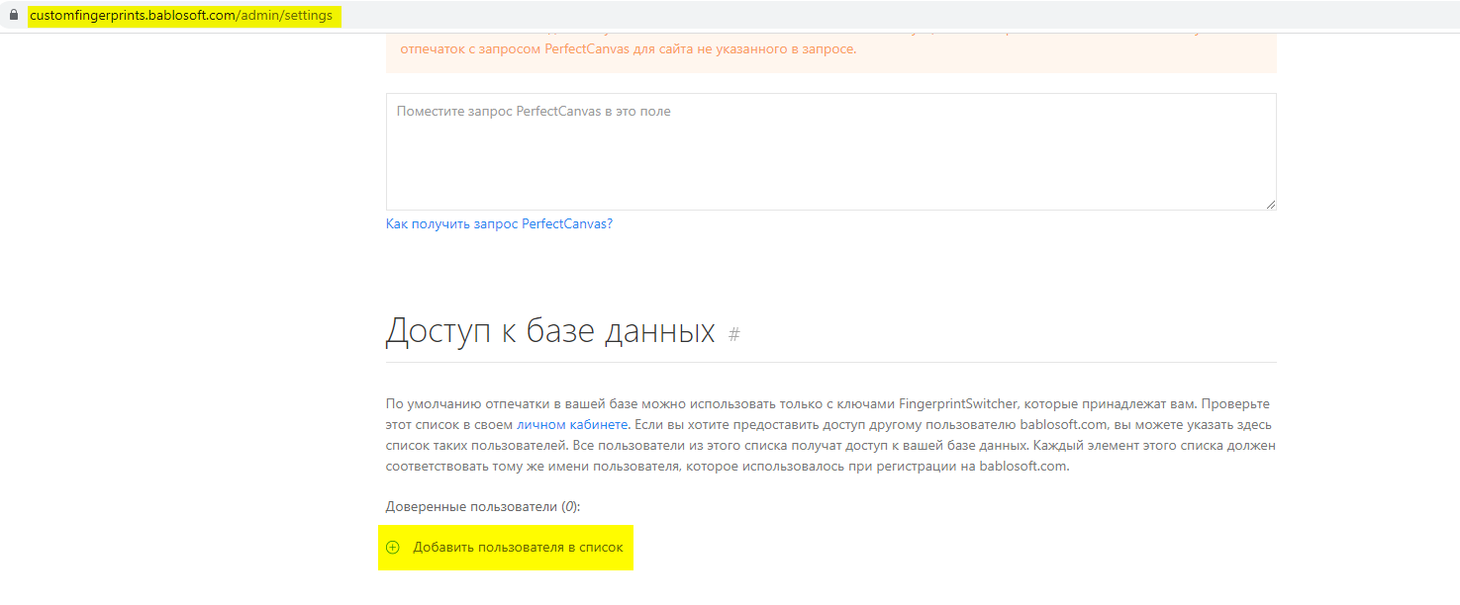Image resolution: width=1460 pixels, height=605 pixels.
Task: Click the # anchor beside Доступ к базе данных
Action: pyautogui.click(x=733, y=334)
